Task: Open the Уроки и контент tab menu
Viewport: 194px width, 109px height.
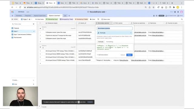Action: tap(61, 15)
